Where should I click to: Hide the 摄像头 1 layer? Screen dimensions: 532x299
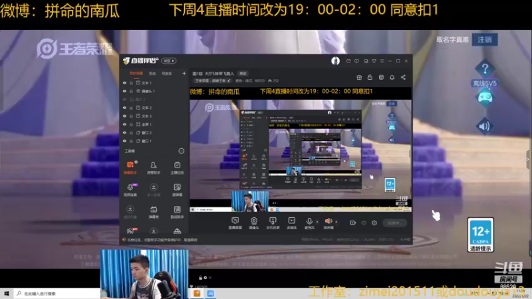124,91
